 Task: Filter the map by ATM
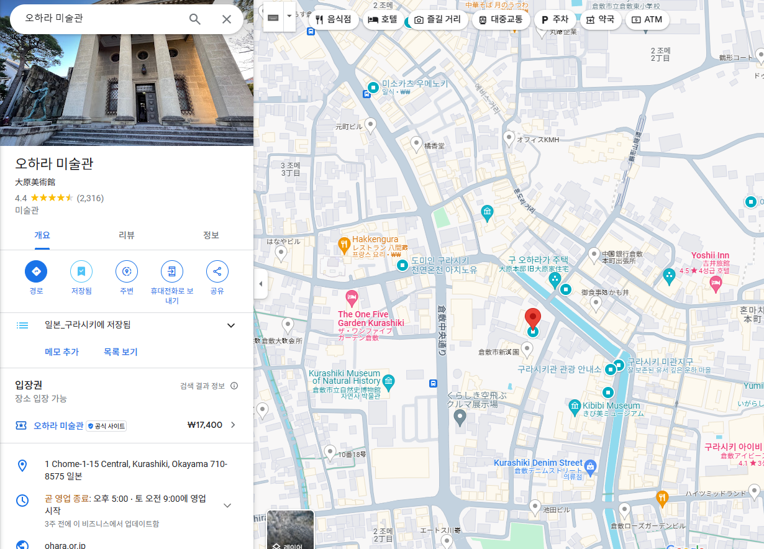coord(647,19)
